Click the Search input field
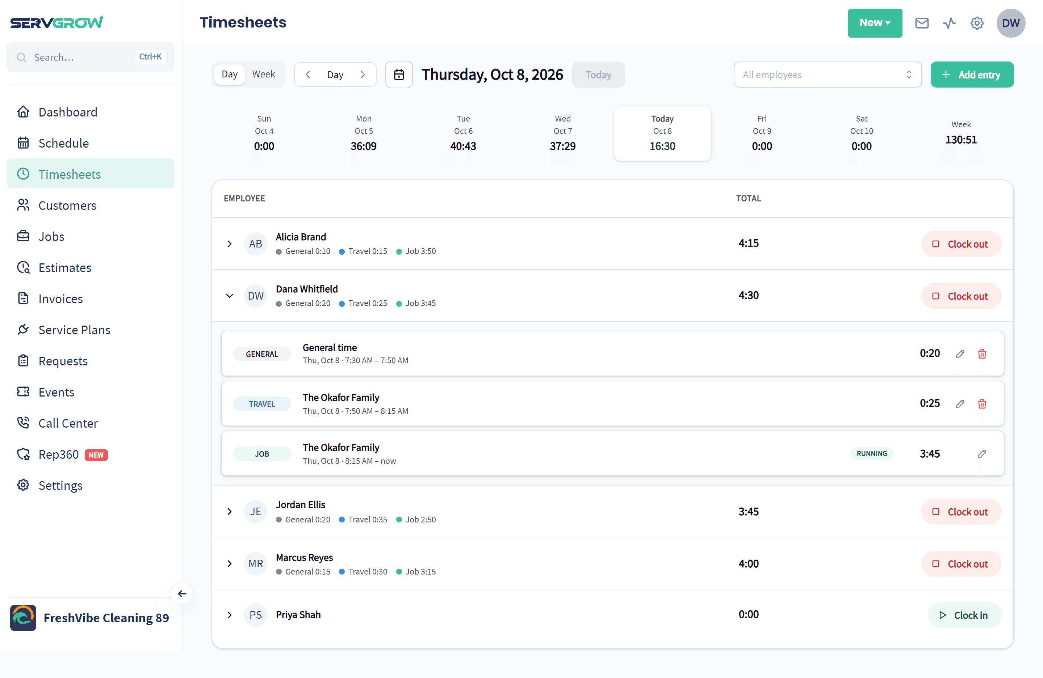Image resolution: width=1043 pixels, height=678 pixels. [91, 57]
